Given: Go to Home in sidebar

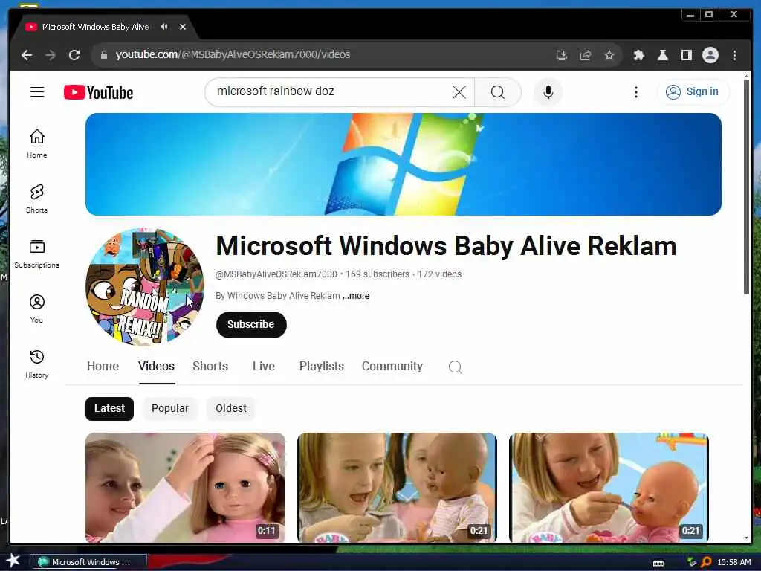Looking at the screenshot, I should coord(37,143).
